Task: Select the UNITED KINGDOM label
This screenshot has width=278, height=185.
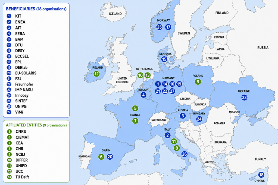Action: pos(122,80)
